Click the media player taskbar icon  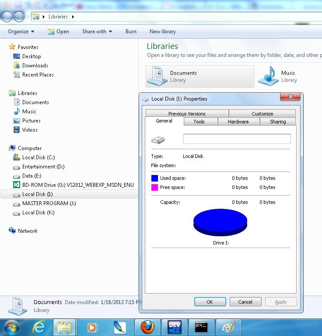click(x=92, y=327)
